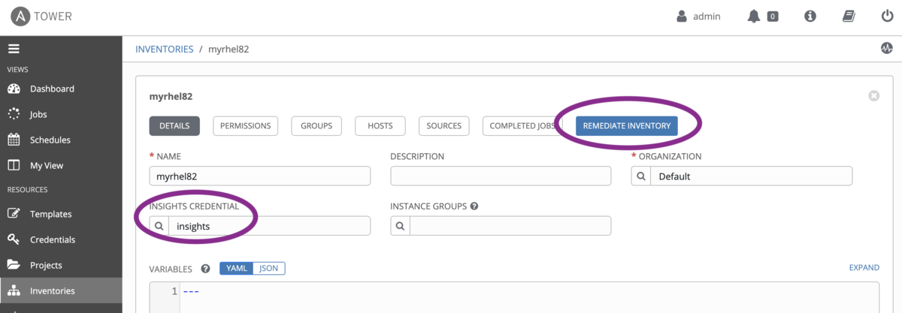902x313 pixels.
Task: Click into the variables code editor
Action: click(529, 298)
